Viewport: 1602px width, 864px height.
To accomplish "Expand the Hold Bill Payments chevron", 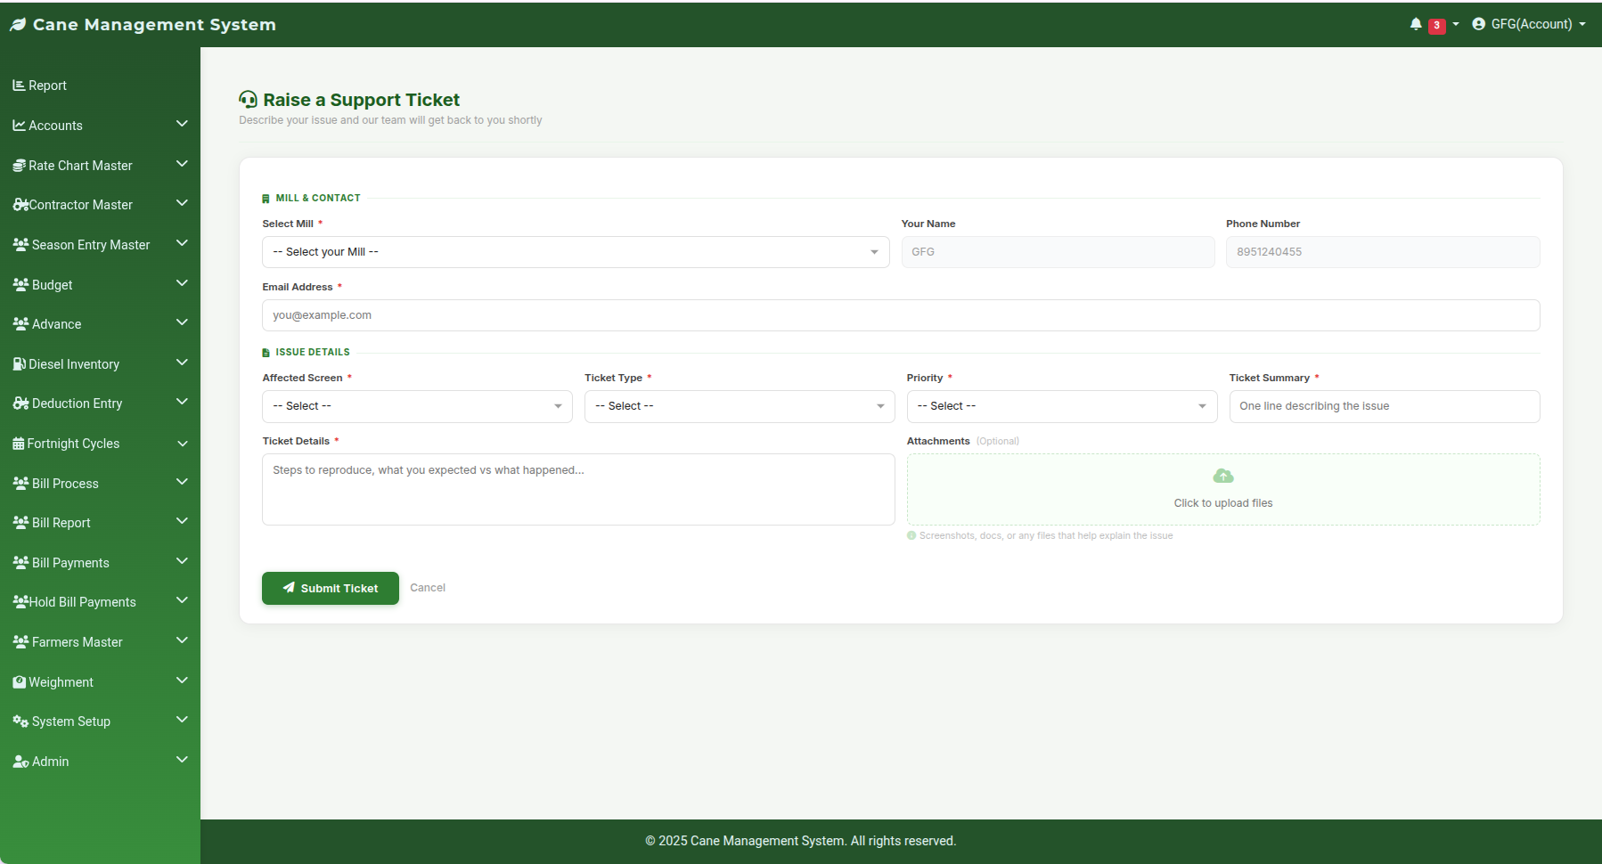I will (182, 600).
